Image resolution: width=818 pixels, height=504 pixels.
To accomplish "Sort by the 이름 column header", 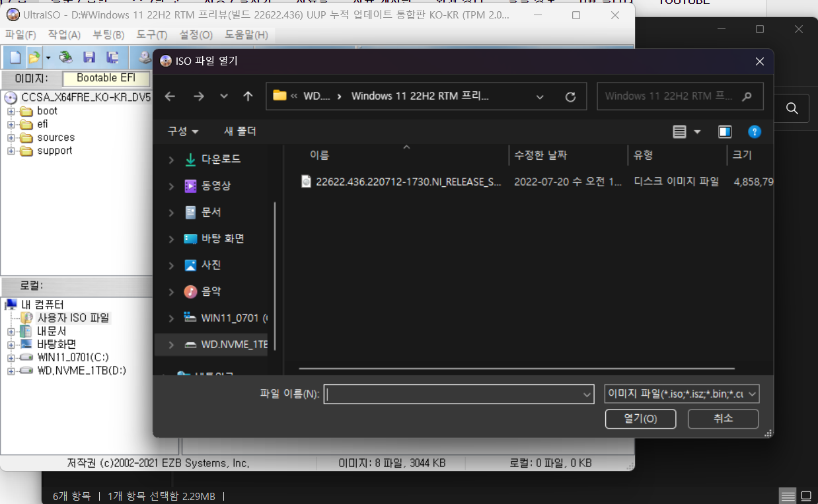I will pyautogui.click(x=319, y=155).
